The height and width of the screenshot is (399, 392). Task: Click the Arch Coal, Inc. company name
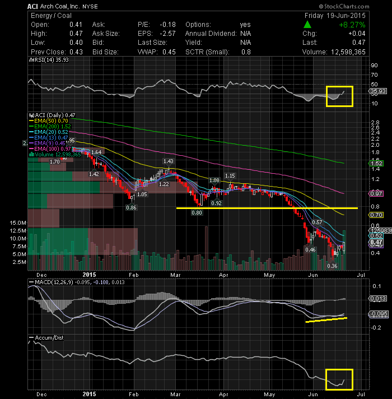coord(60,6)
